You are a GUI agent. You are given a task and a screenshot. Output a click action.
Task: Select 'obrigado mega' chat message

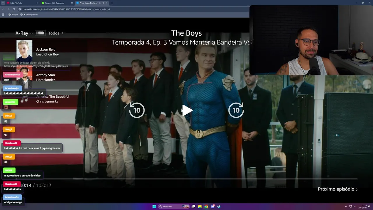point(13,202)
